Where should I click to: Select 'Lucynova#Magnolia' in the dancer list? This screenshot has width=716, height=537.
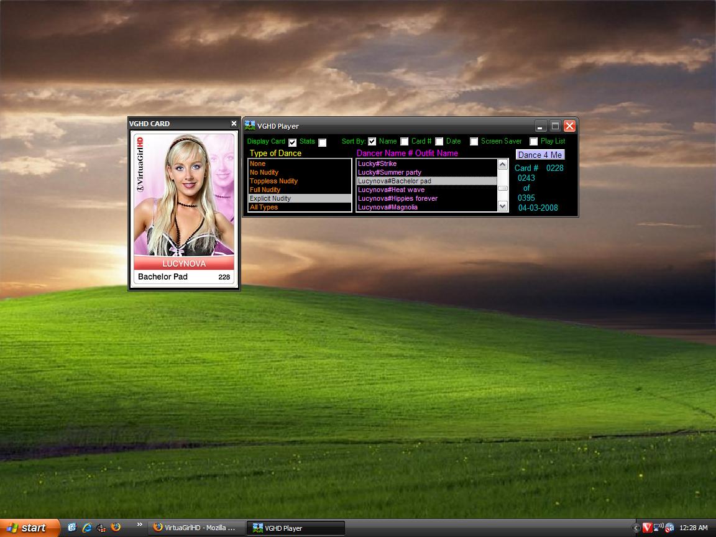click(x=426, y=207)
